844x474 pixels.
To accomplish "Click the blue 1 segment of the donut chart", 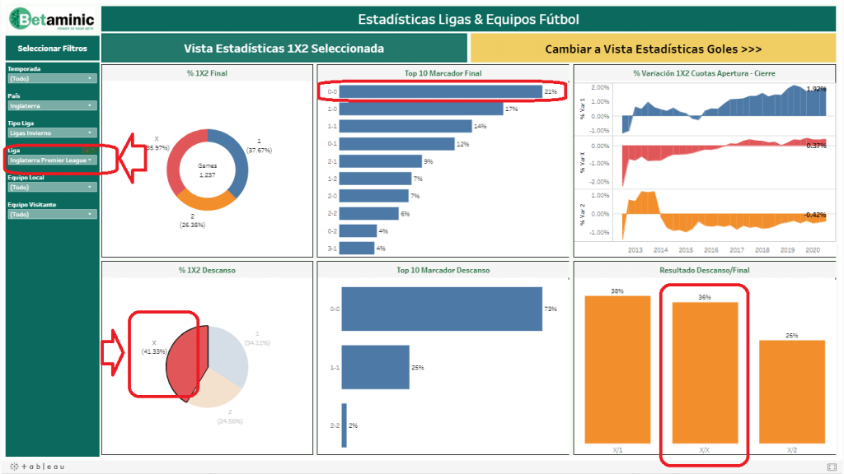I will click(239, 165).
